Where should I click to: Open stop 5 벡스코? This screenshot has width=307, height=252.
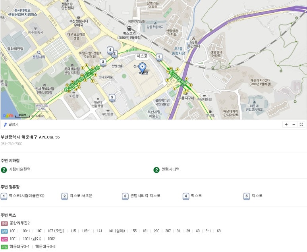(x=257, y=196)
